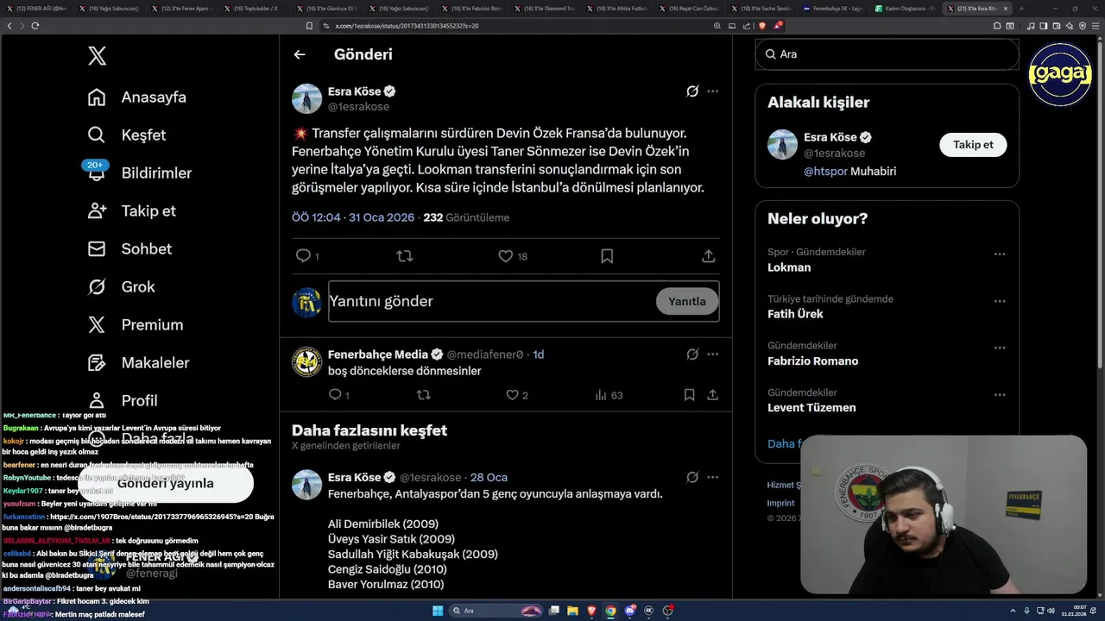Click Grok icon on Antalyaspor post
This screenshot has width=1105, height=621.
coord(692,477)
